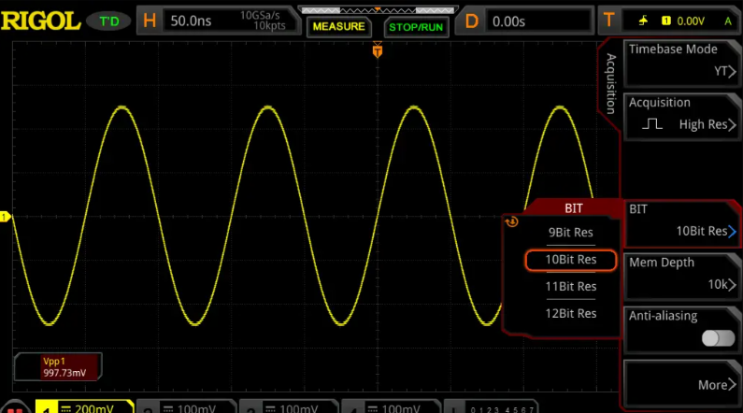Select channel 3 100mV label
This screenshot has width=743, height=413.
pyautogui.click(x=298, y=408)
